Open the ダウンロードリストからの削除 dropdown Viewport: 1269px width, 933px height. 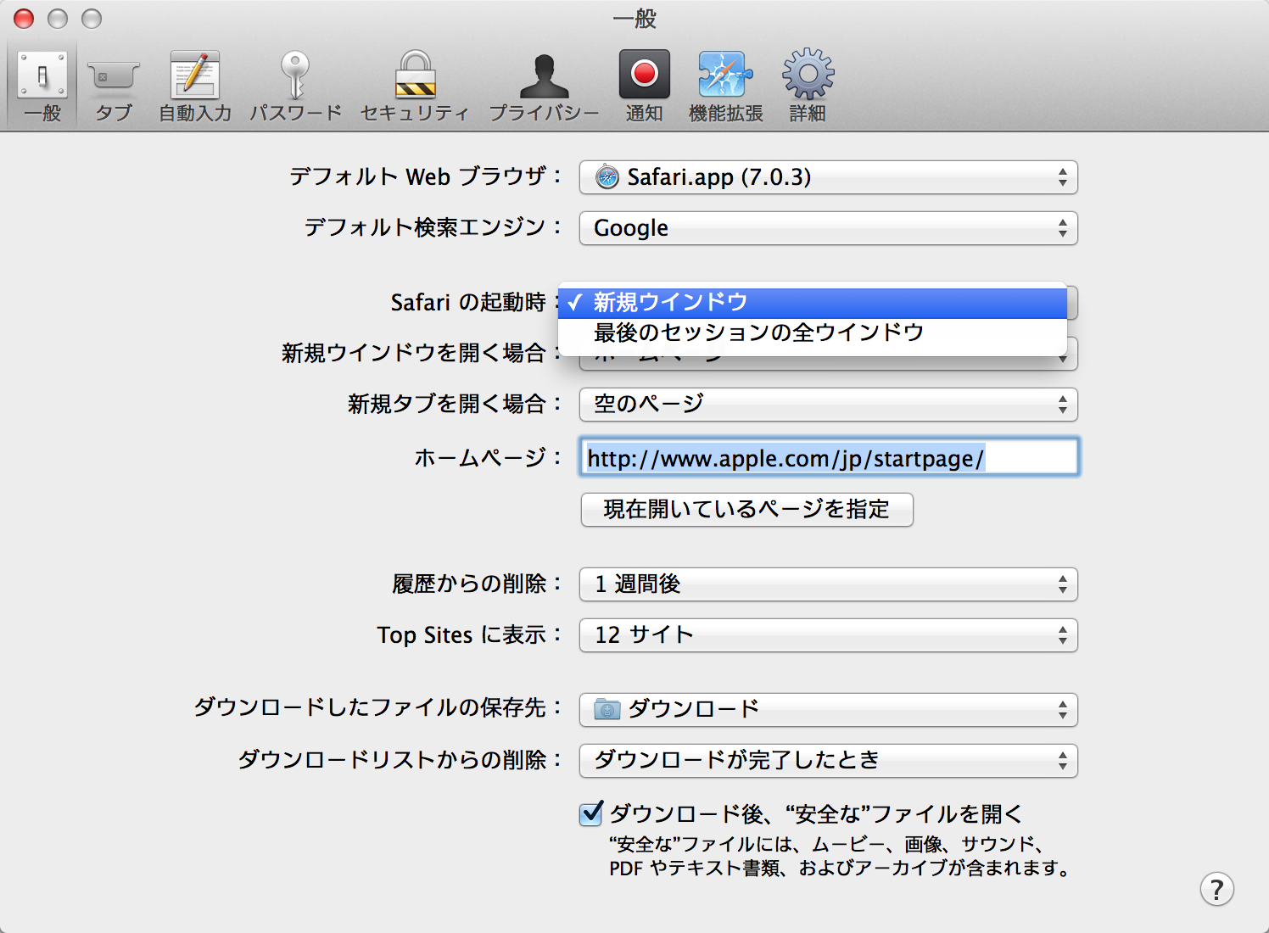click(x=828, y=761)
